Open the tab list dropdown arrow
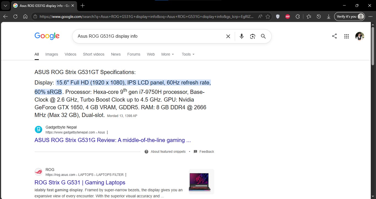This screenshot has height=199, width=376. pyautogui.click(x=5, y=6)
